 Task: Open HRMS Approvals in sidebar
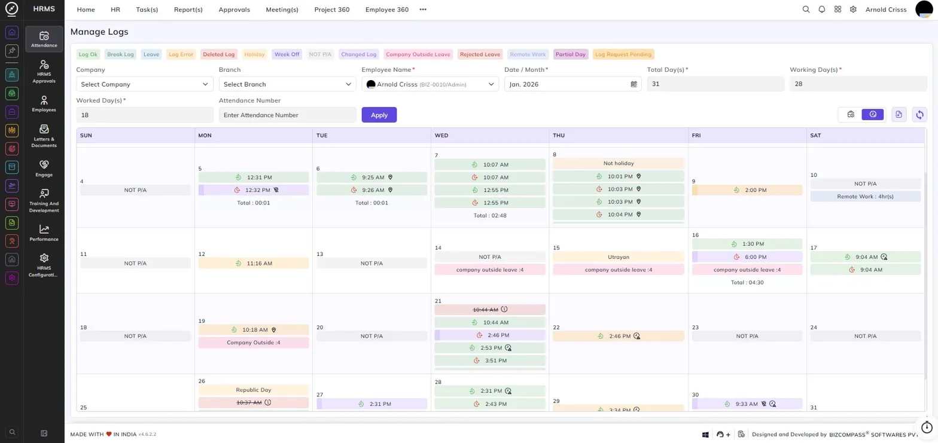tap(44, 72)
